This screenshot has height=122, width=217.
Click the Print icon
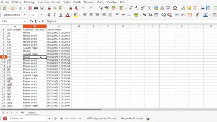coord(36,8)
